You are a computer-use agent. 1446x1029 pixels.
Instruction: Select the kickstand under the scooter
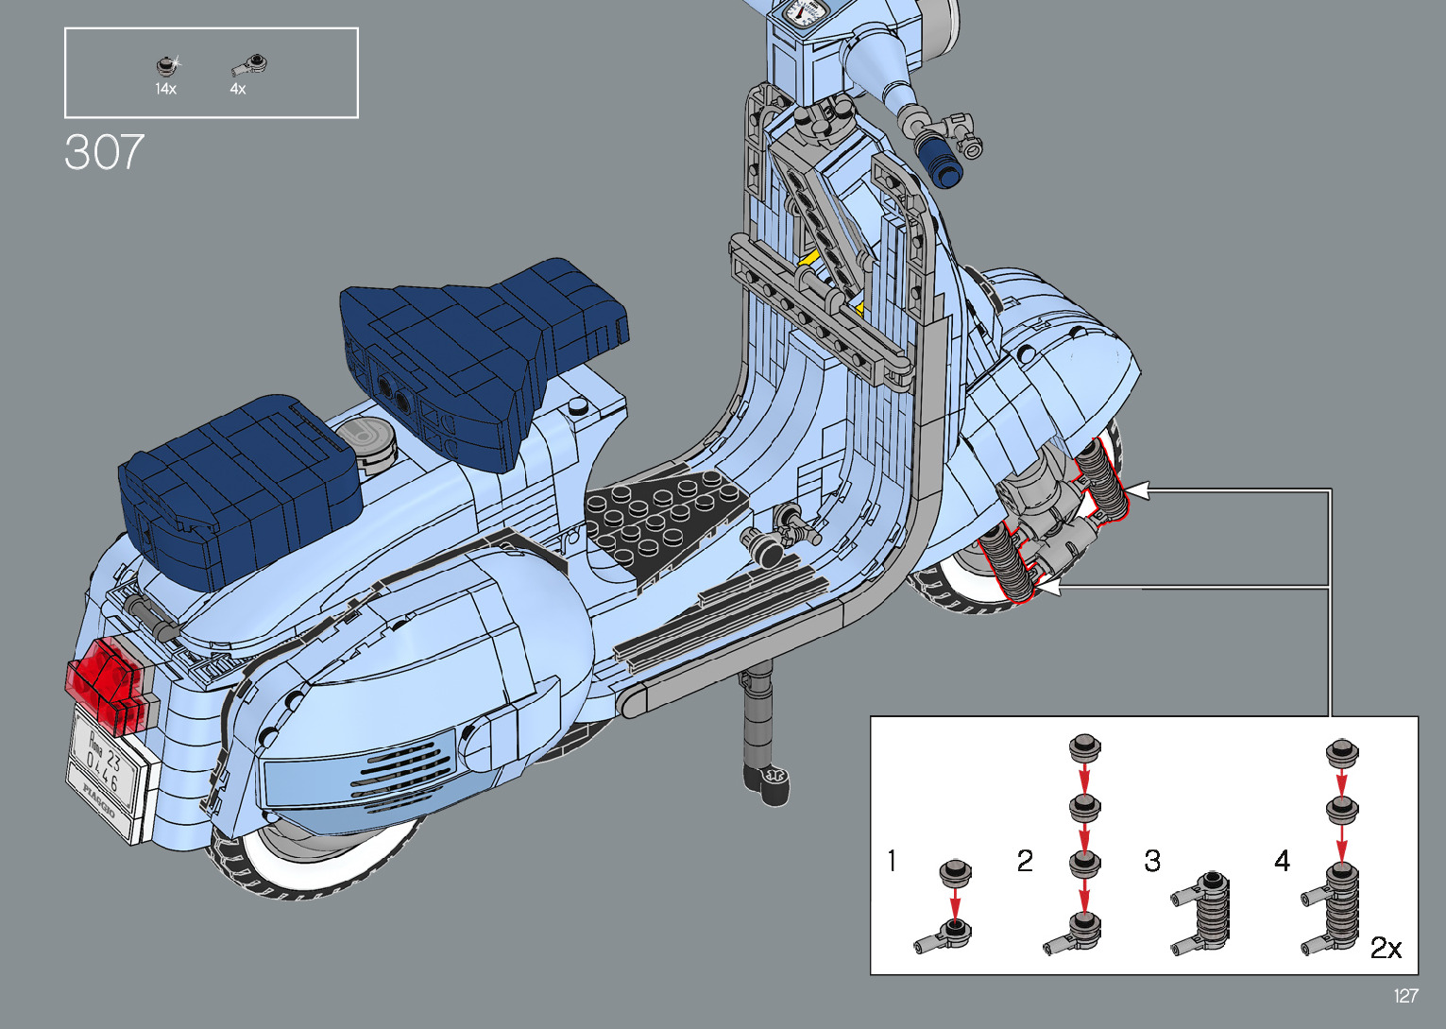tap(761, 737)
